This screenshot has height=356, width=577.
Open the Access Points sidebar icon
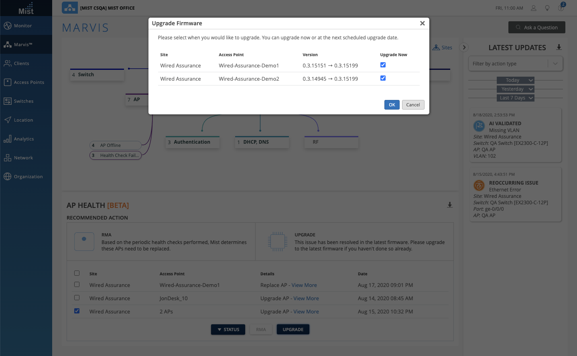click(x=8, y=82)
